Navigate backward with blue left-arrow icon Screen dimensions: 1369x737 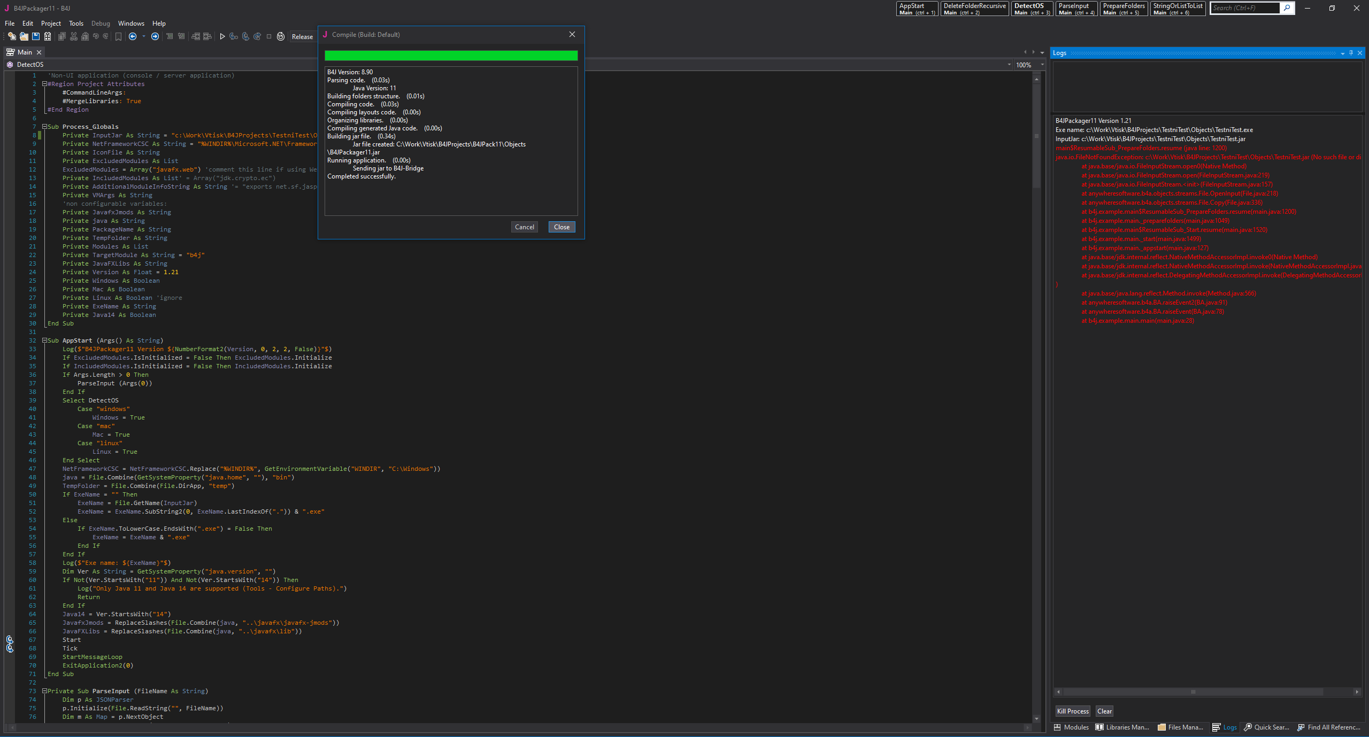coord(133,36)
